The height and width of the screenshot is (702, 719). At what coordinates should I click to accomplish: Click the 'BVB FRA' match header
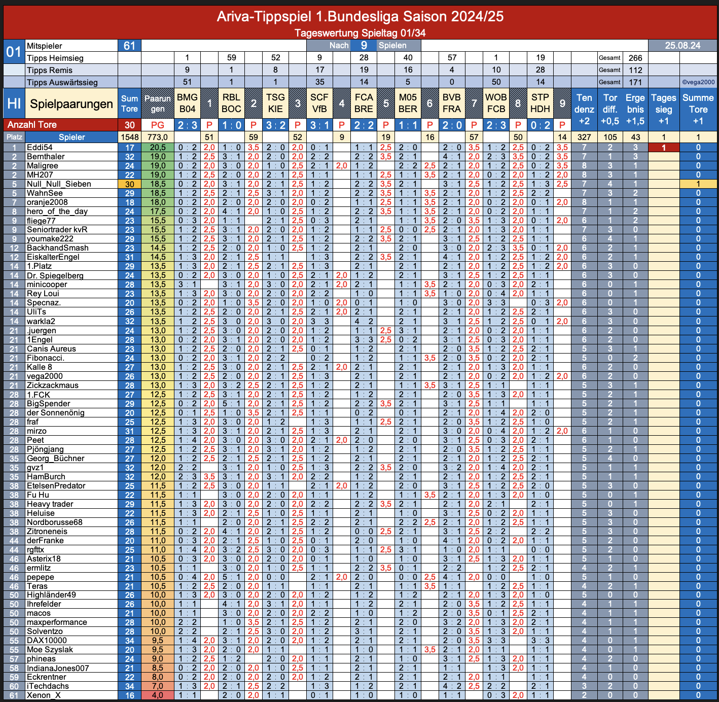pyautogui.click(x=452, y=103)
